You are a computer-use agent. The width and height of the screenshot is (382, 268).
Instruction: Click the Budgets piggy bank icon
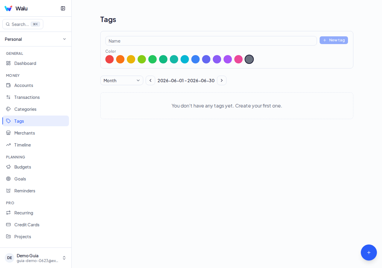click(x=8, y=167)
